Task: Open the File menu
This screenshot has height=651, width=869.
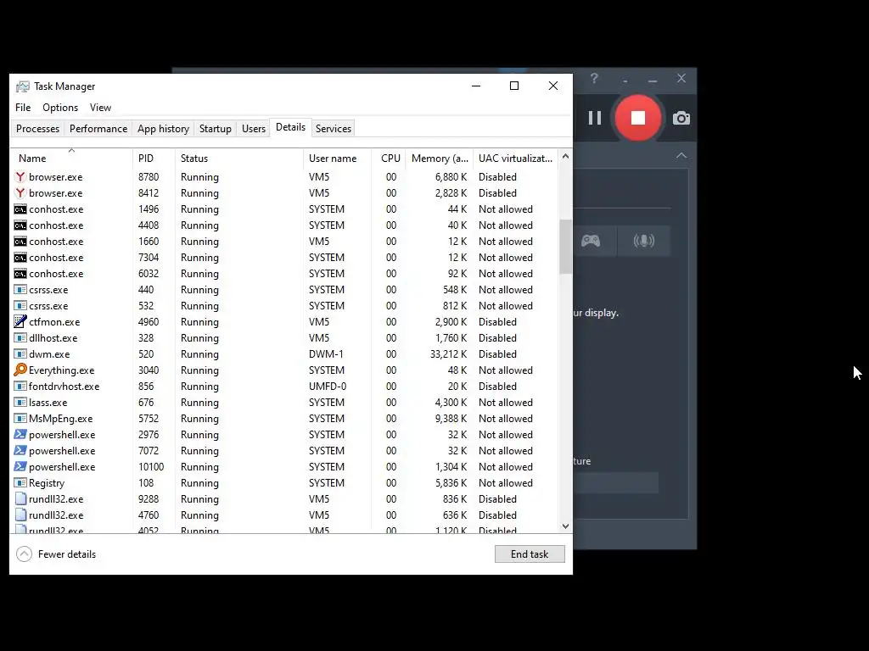Action: pyautogui.click(x=23, y=108)
